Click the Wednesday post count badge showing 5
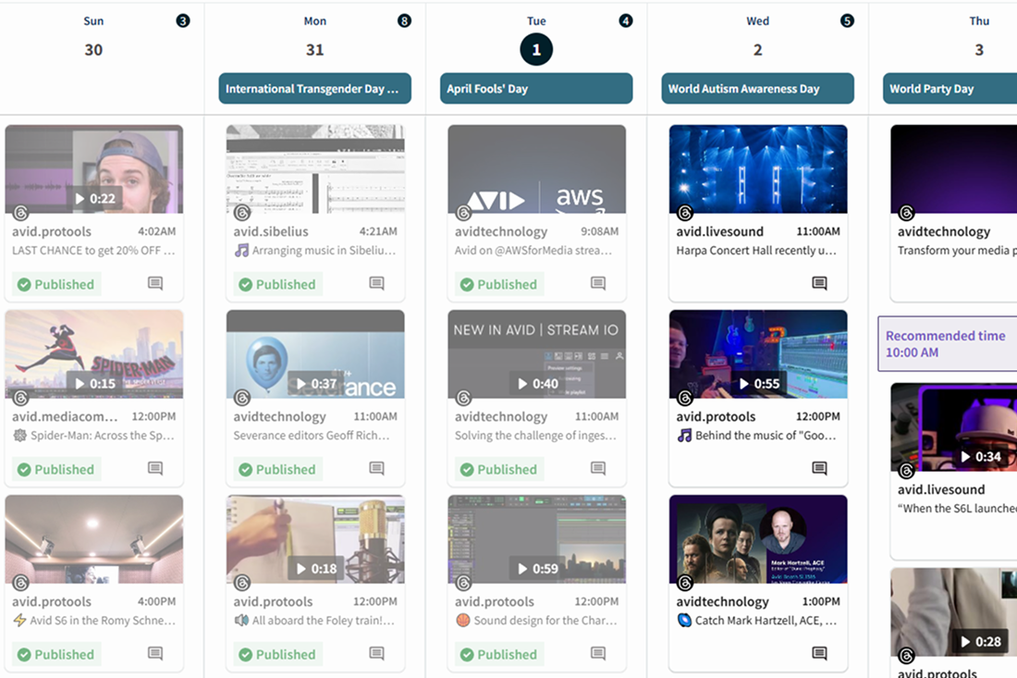Viewport: 1017px width, 678px height. click(x=847, y=20)
